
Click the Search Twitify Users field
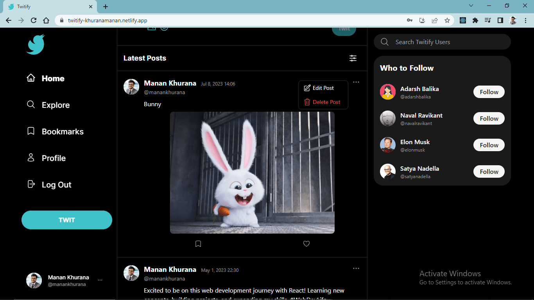point(442,42)
